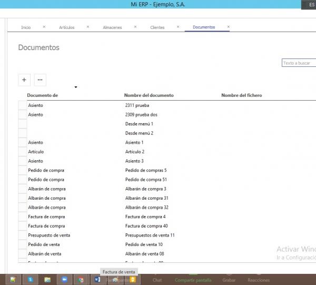
Task: Click the yellow app icon on taskbar
Action: 133,280
